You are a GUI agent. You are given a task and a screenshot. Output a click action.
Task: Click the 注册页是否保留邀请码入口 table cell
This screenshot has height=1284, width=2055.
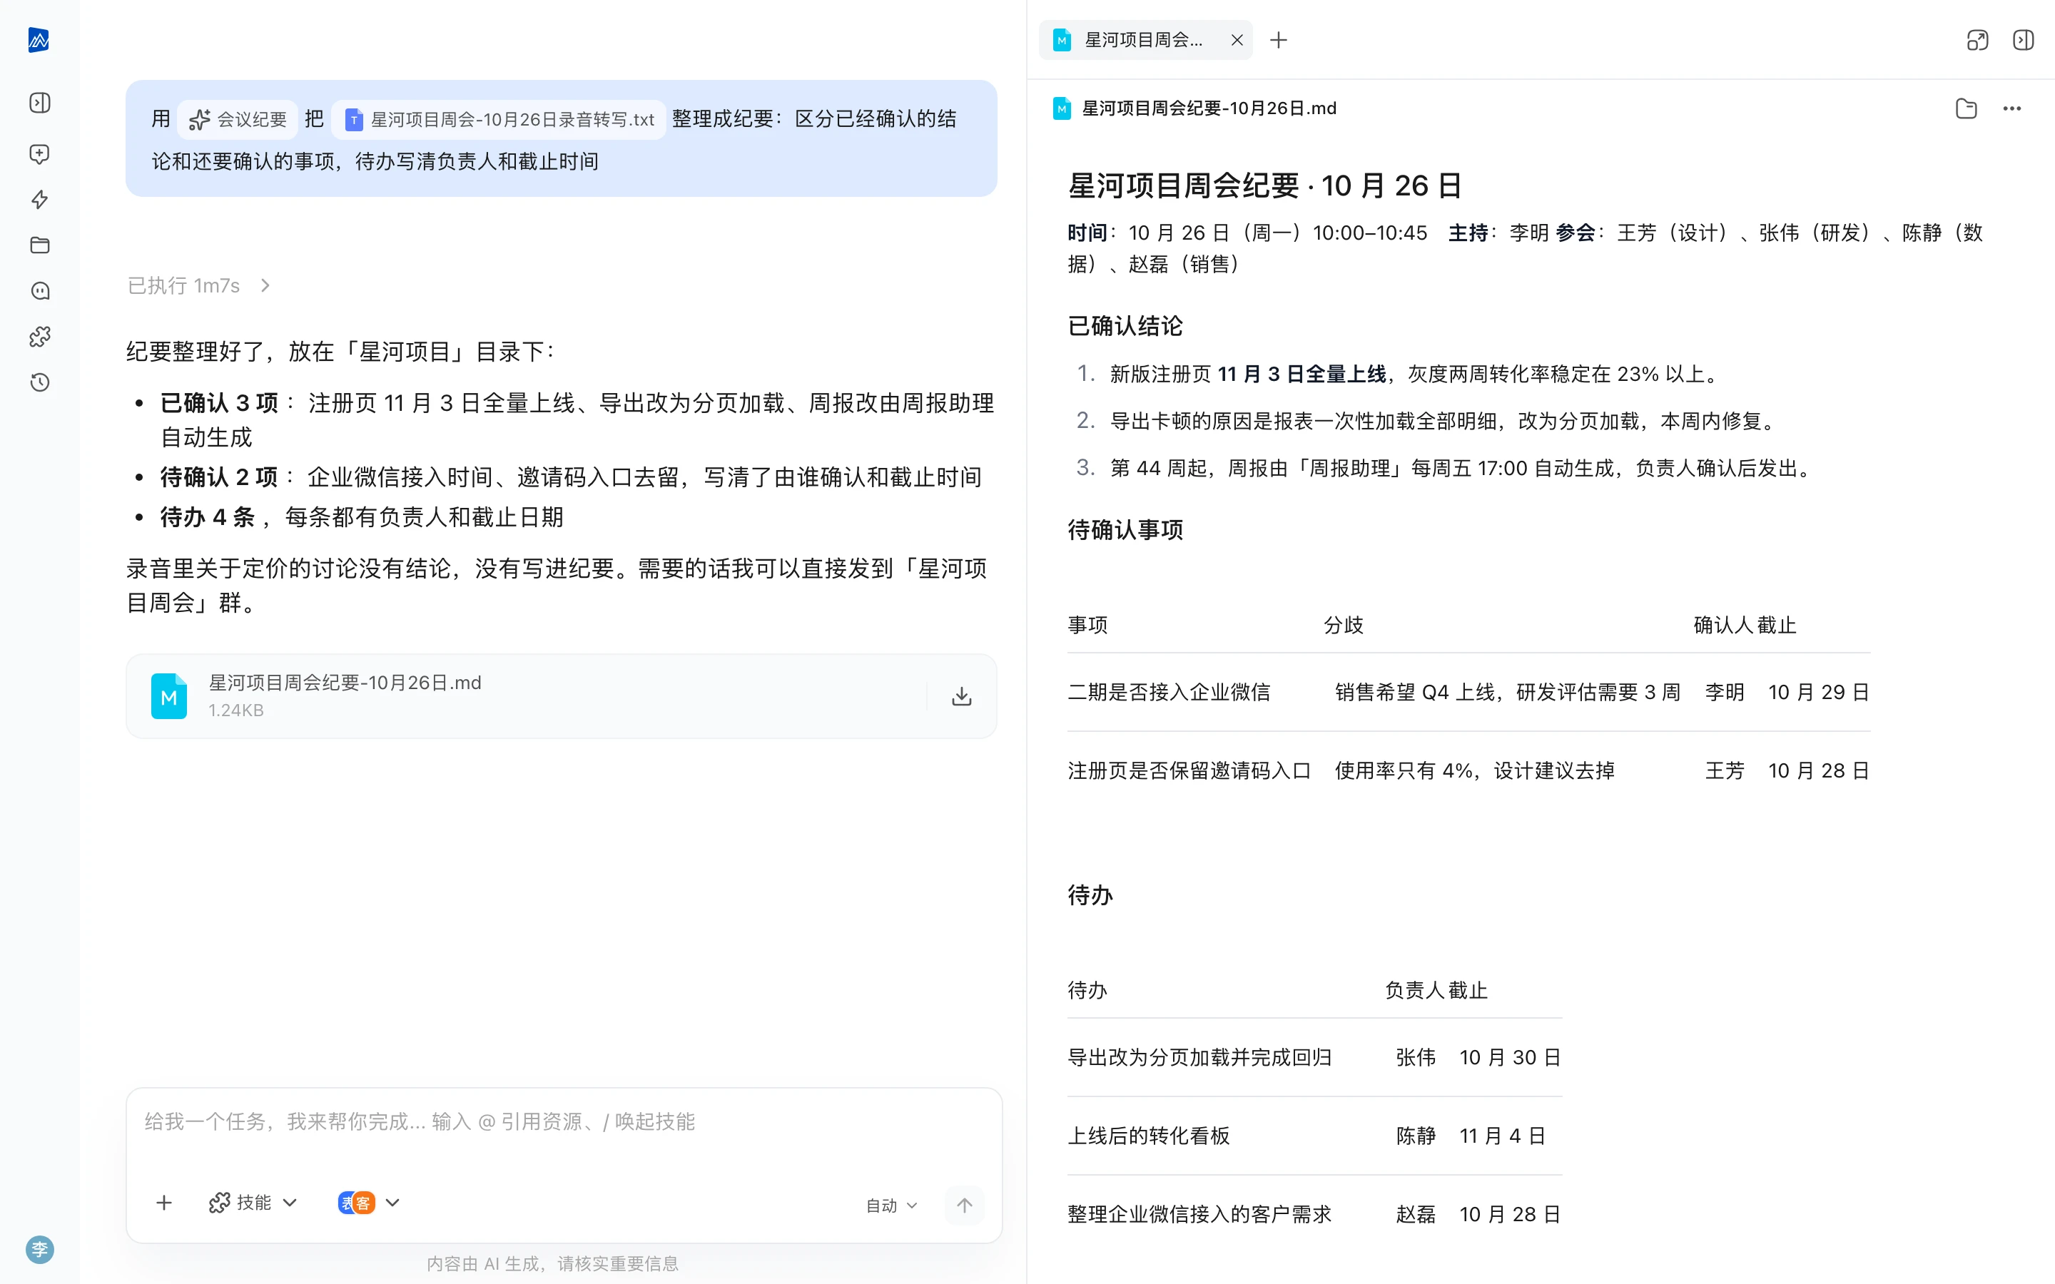1189,770
